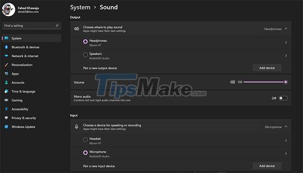Select Headset Mpow H7 input radio button

[x=85, y=139]
